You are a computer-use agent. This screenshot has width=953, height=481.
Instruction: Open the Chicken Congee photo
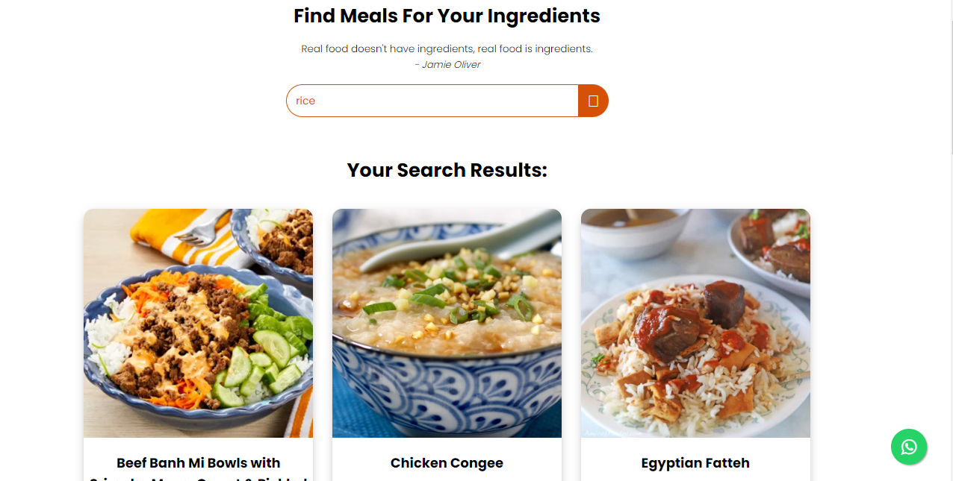tap(447, 323)
